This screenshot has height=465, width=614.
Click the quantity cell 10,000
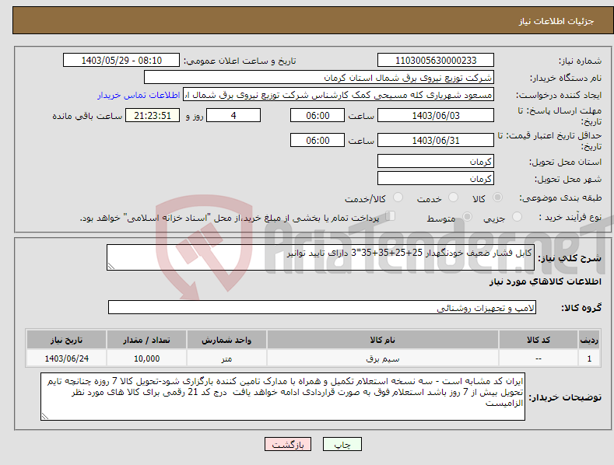point(146,358)
